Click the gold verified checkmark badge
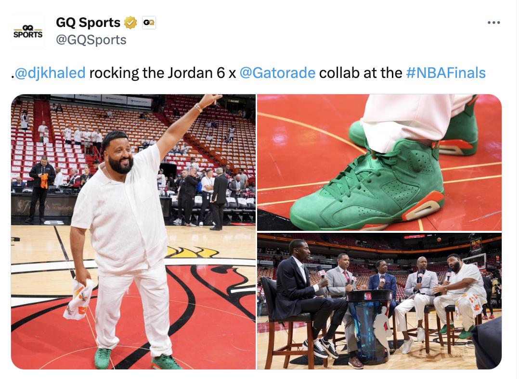Screen dimensions: 519x379 pos(130,23)
